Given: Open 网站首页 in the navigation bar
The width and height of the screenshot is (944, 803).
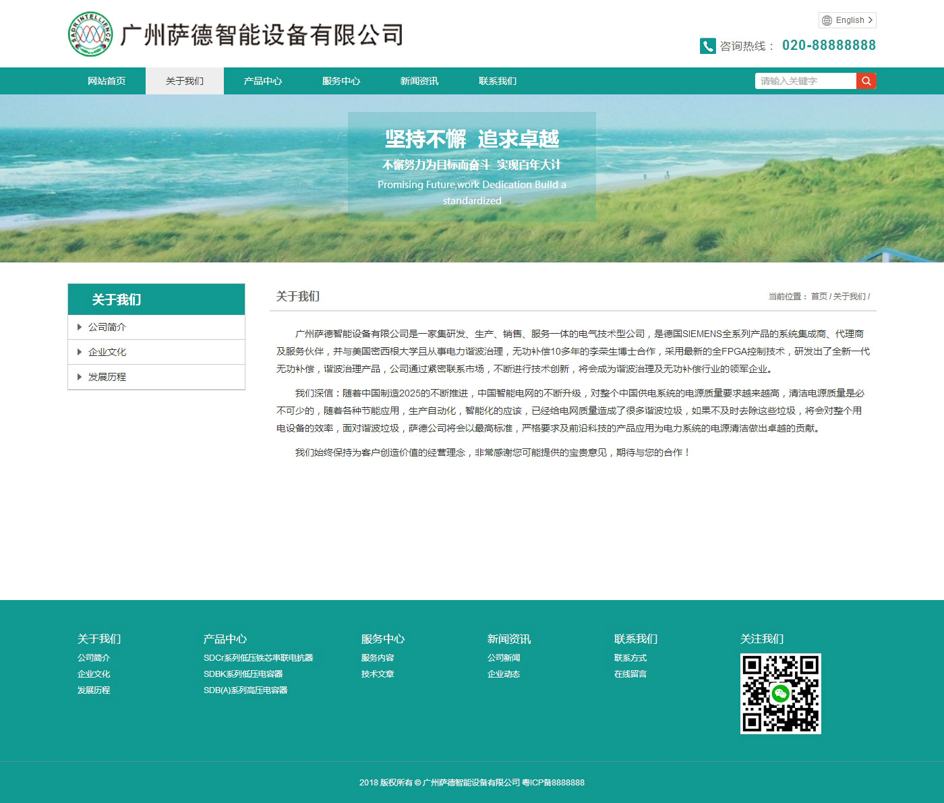Looking at the screenshot, I should 107,81.
